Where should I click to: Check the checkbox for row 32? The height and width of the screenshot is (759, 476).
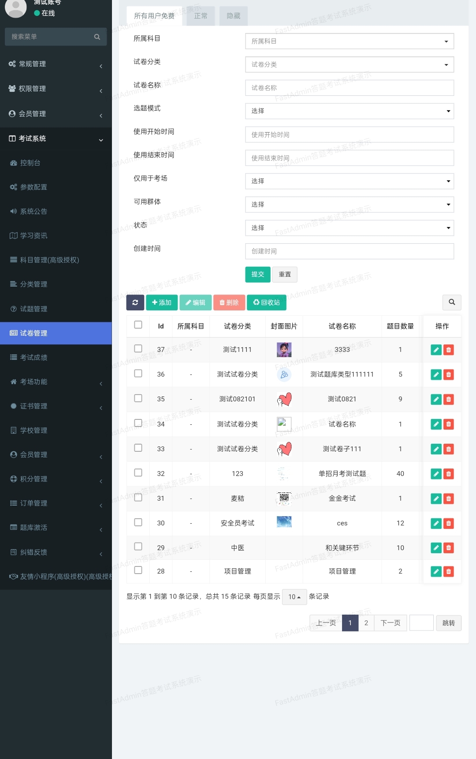(x=138, y=472)
